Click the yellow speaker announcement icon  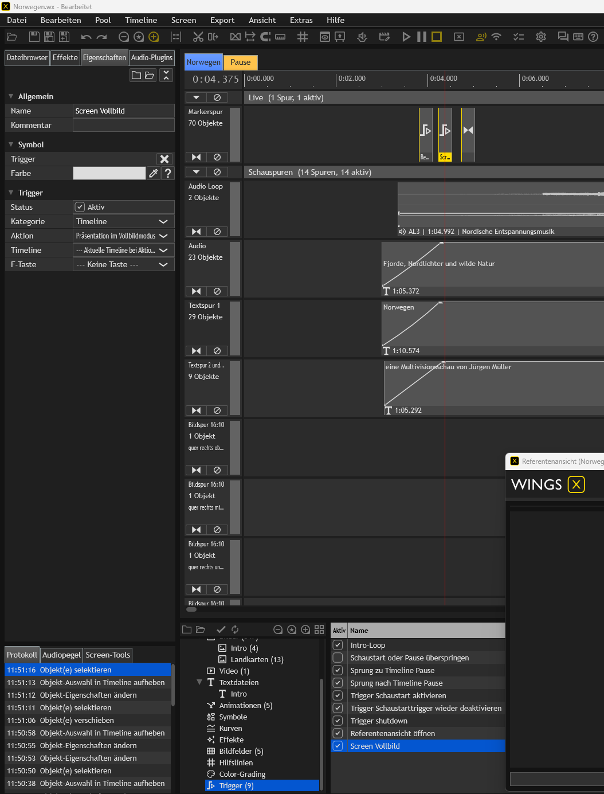click(x=481, y=37)
